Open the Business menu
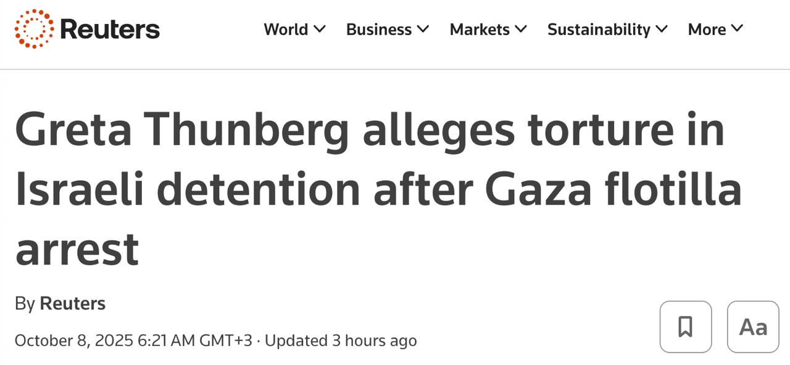 (x=378, y=30)
